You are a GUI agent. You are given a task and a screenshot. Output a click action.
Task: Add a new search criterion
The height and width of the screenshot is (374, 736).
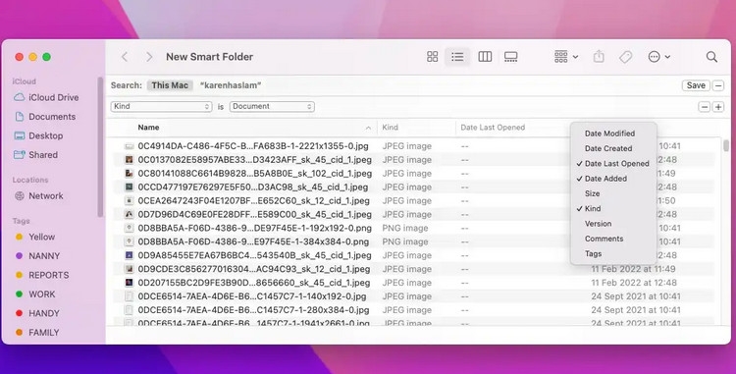pos(718,107)
